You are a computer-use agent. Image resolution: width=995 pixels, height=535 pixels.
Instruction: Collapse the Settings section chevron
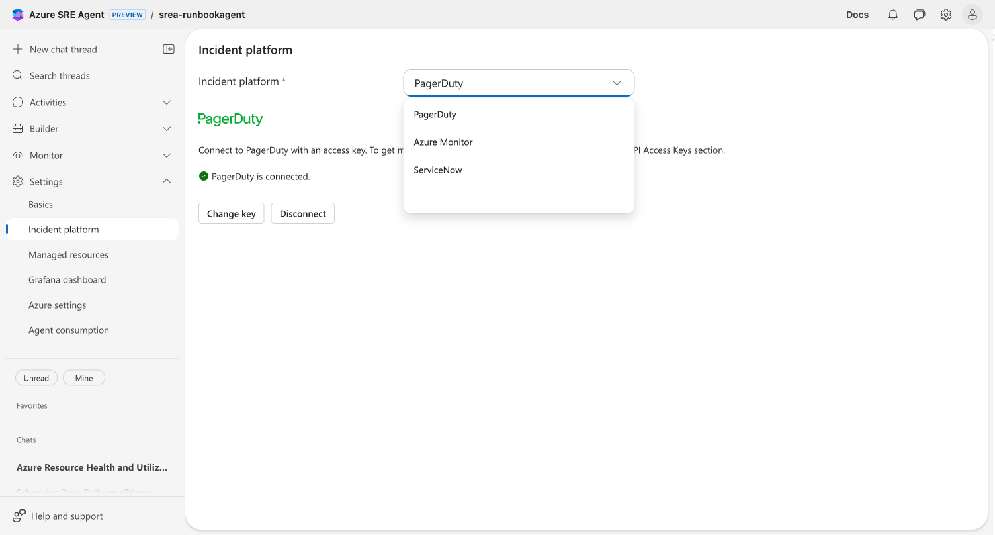pos(167,181)
